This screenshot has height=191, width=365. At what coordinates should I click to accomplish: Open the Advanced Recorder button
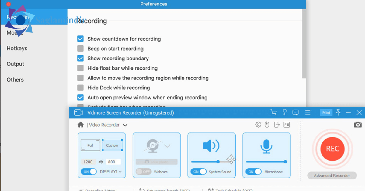point(332,176)
